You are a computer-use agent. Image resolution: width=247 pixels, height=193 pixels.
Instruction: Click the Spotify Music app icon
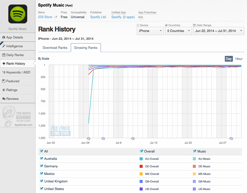(18, 14)
